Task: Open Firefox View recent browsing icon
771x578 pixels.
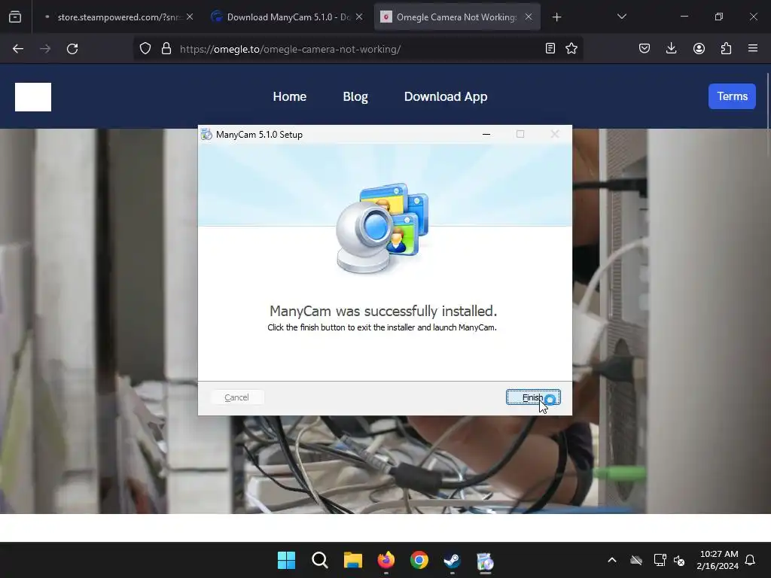Action: pos(15,17)
